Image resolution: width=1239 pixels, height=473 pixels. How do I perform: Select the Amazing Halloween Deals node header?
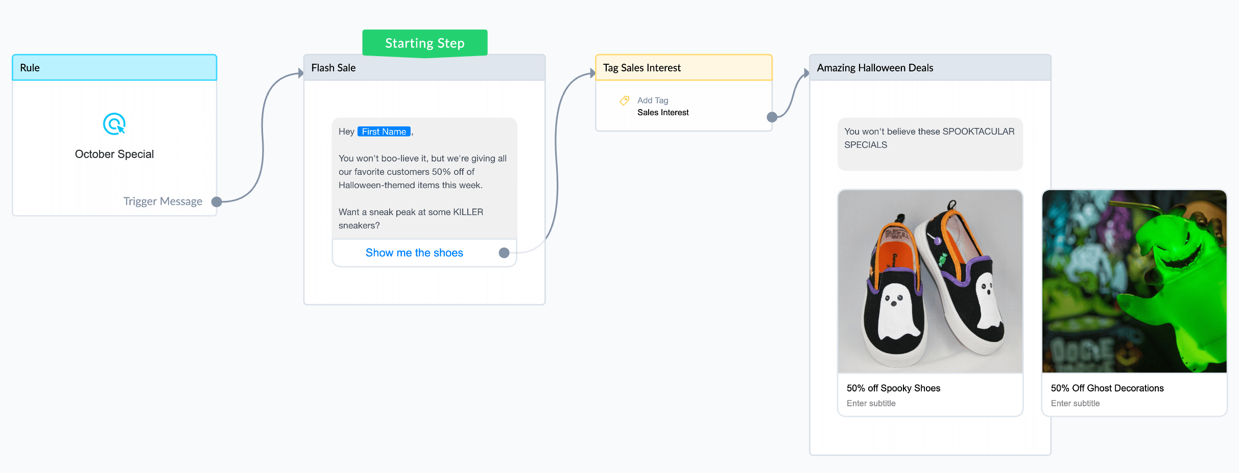[x=930, y=68]
